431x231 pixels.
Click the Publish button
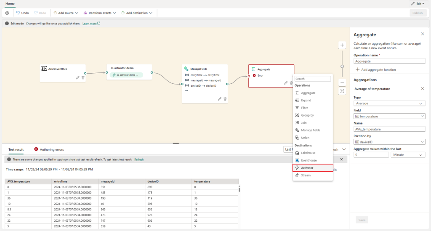click(417, 13)
